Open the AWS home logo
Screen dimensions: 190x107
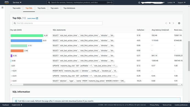pos(7,2)
